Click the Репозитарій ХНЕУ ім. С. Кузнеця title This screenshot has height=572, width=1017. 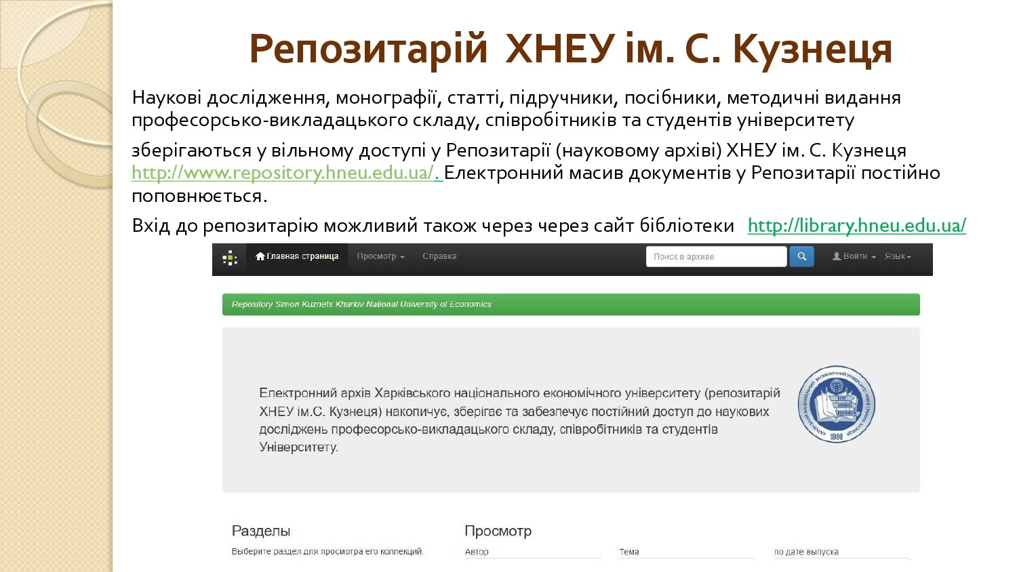pyautogui.click(x=570, y=49)
